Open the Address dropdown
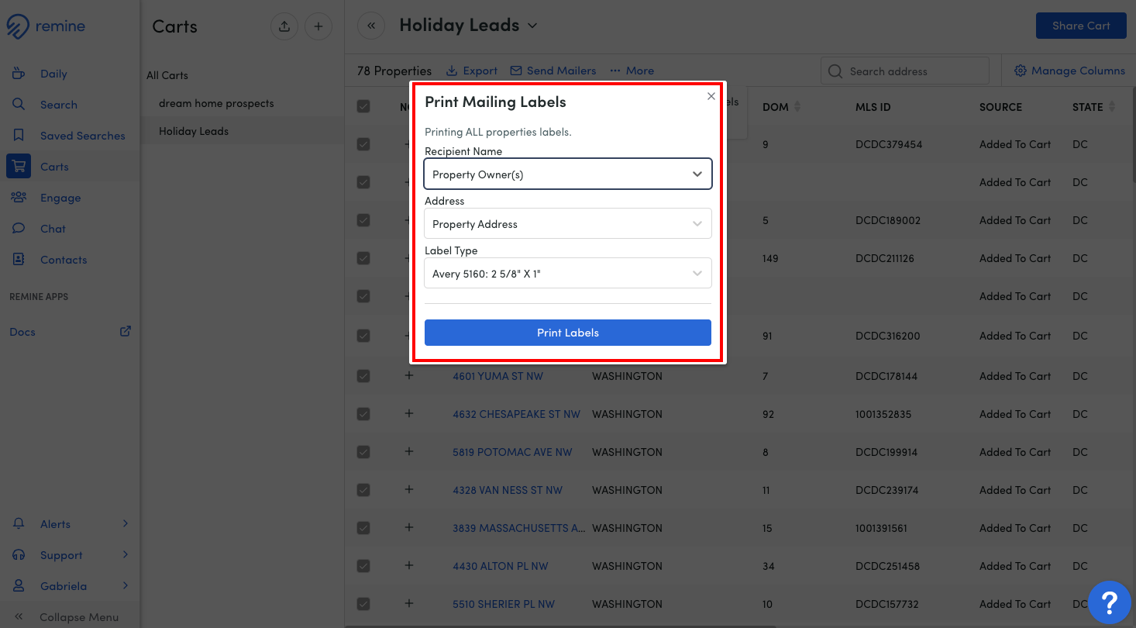Screen dimensions: 1136x628 (x=567, y=224)
